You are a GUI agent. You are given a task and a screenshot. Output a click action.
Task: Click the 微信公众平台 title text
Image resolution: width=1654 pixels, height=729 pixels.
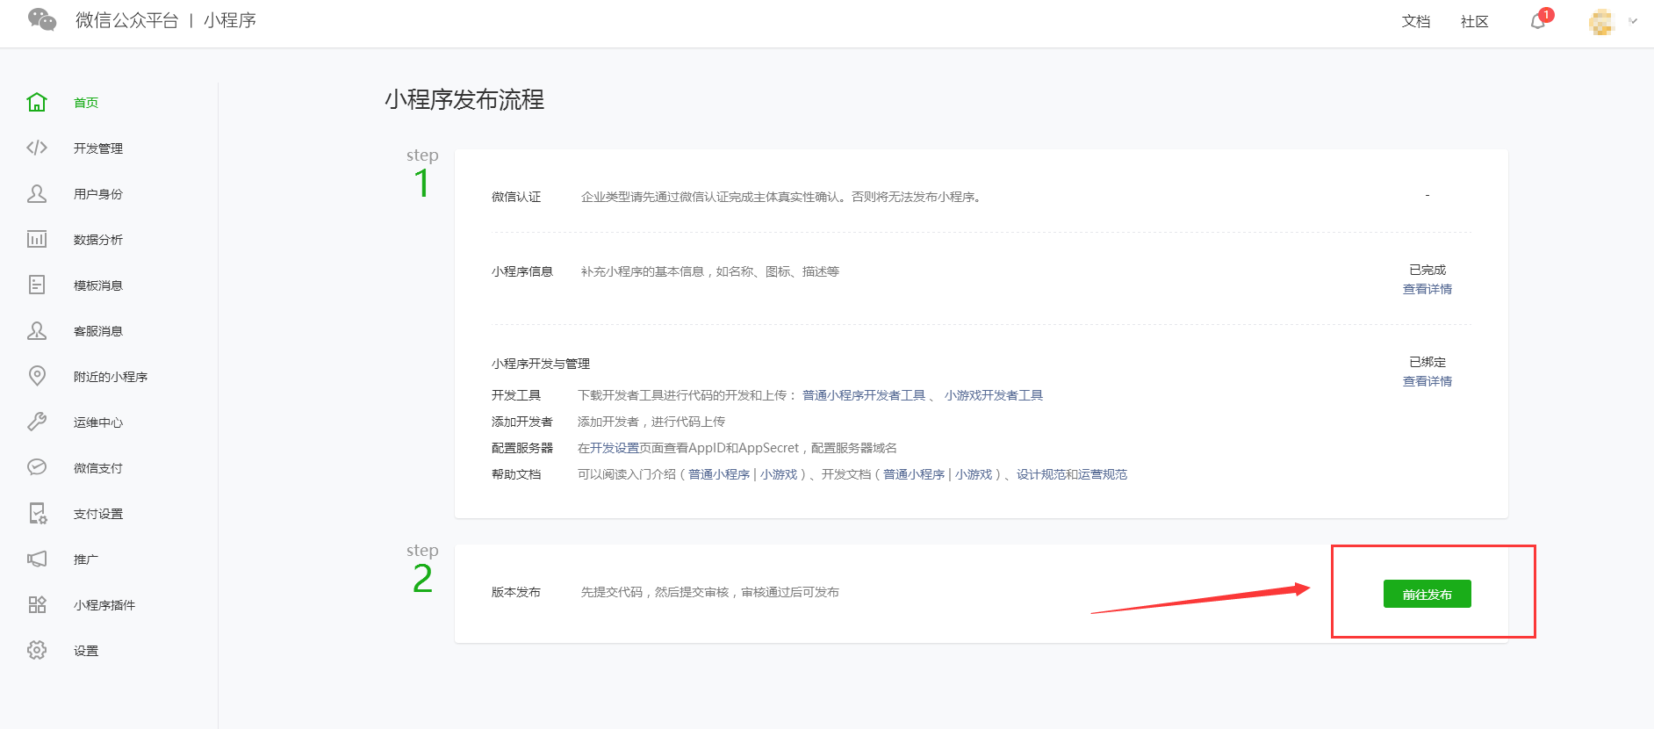[x=127, y=20]
